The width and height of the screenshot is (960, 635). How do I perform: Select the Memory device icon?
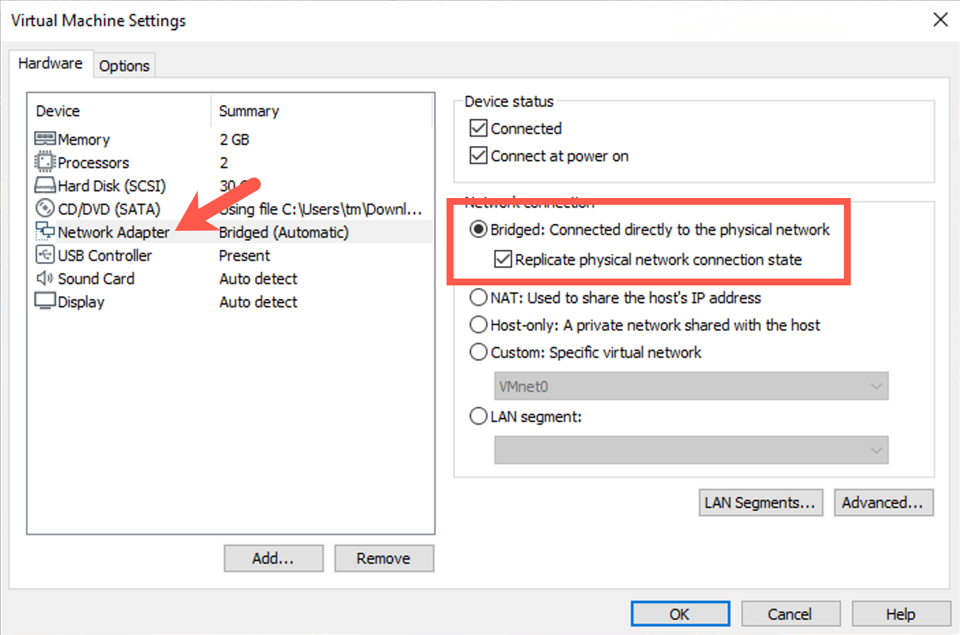44,139
